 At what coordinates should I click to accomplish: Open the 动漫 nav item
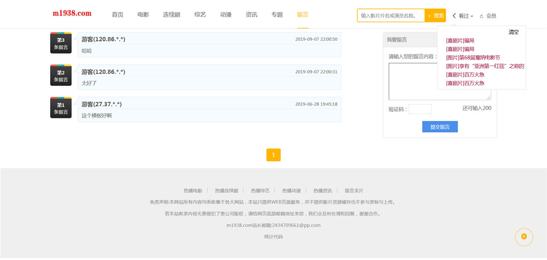click(x=226, y=15)
